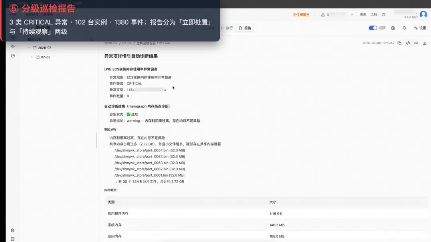The width and height of the screenshot is (431, 242).
Task: Click the report timestamp 2026-07-06 17:16:47
Action: tap(378, 43)
